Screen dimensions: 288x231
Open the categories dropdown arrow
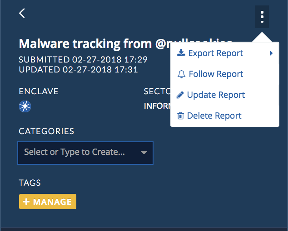(x=144, y=153)
